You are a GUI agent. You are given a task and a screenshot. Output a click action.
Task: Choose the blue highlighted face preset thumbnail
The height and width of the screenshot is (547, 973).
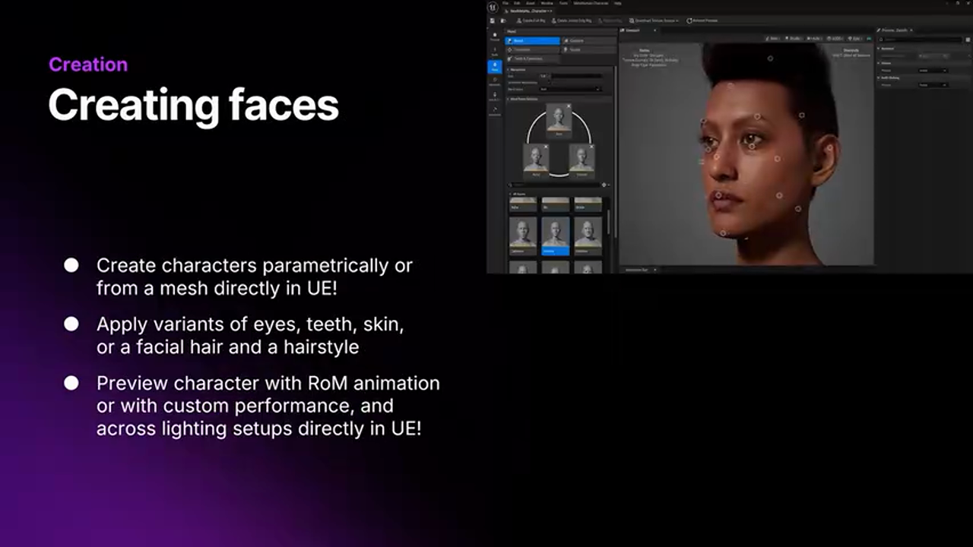[x=556, y=236]
